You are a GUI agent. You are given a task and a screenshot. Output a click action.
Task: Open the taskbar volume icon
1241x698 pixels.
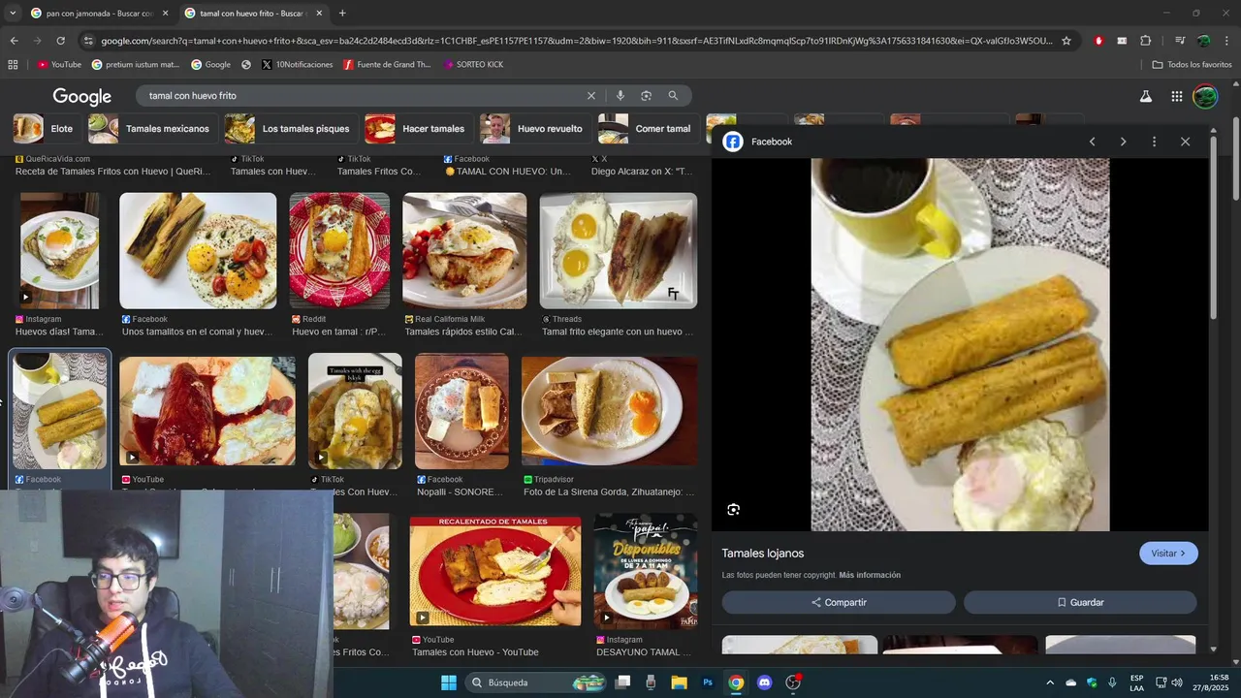[x=1177, y=682]
